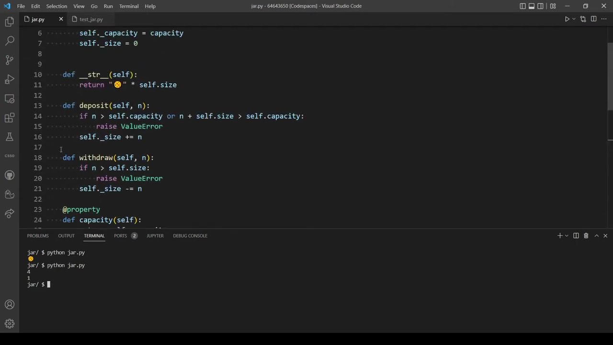Toggle the secondary side bar layout
613x345 pixels.
tap(541, 6)
